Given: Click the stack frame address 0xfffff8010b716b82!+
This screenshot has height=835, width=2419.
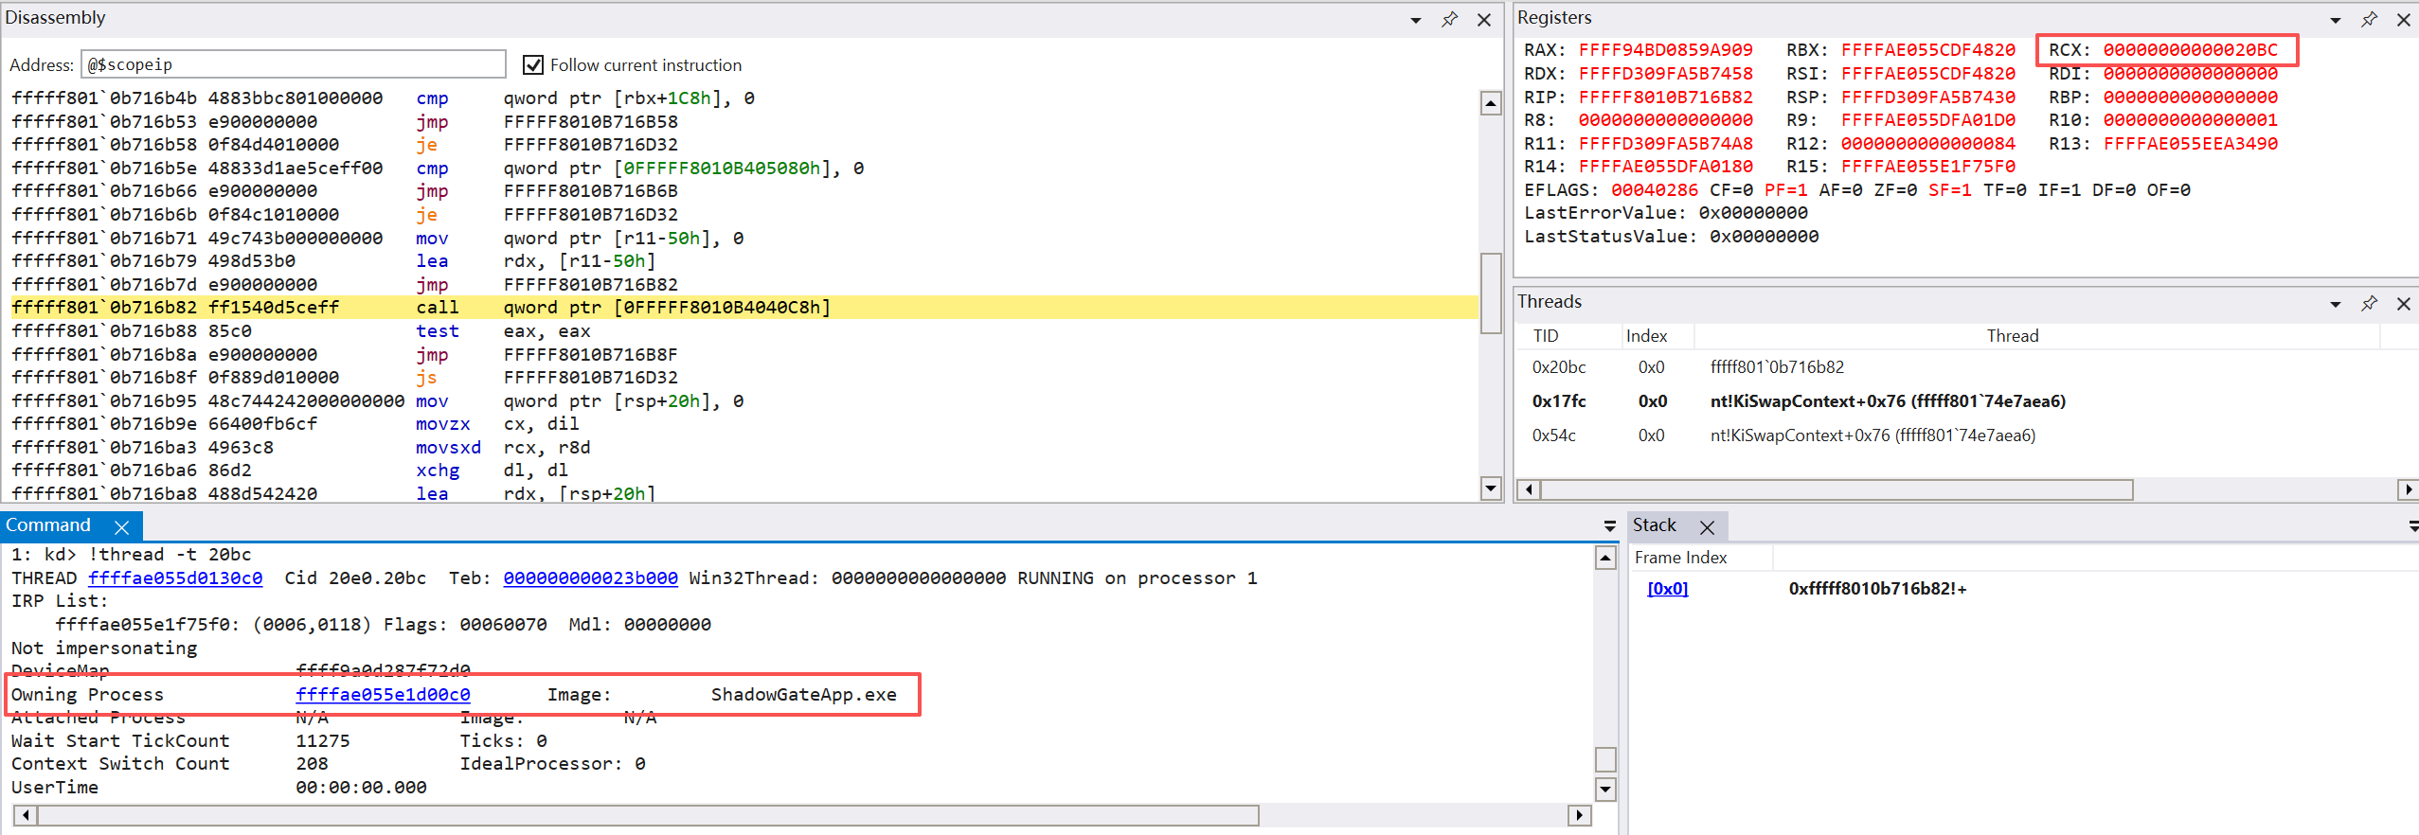Looking at the screenshot, I should coord(1877,589).
